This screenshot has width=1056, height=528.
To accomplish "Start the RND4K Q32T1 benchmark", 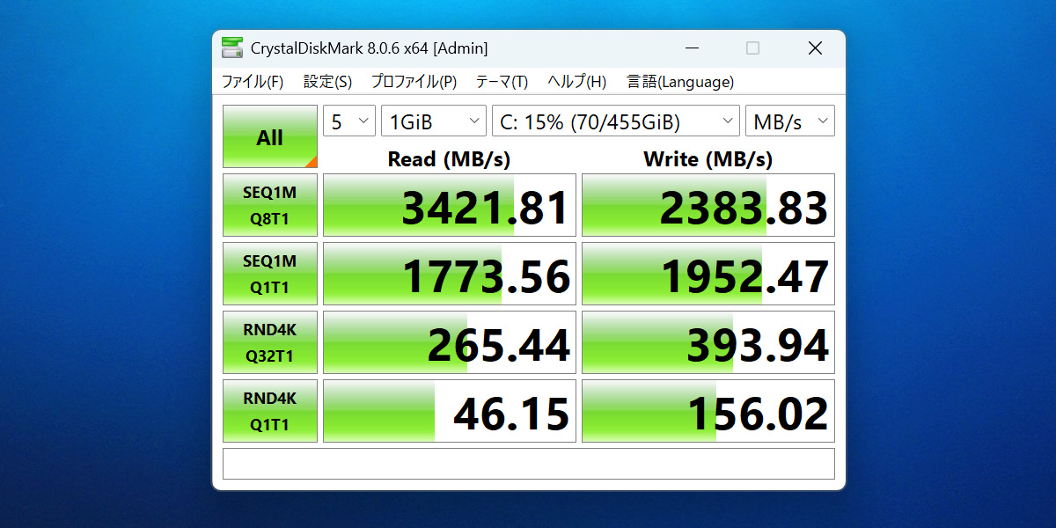I will coord(269,342).
